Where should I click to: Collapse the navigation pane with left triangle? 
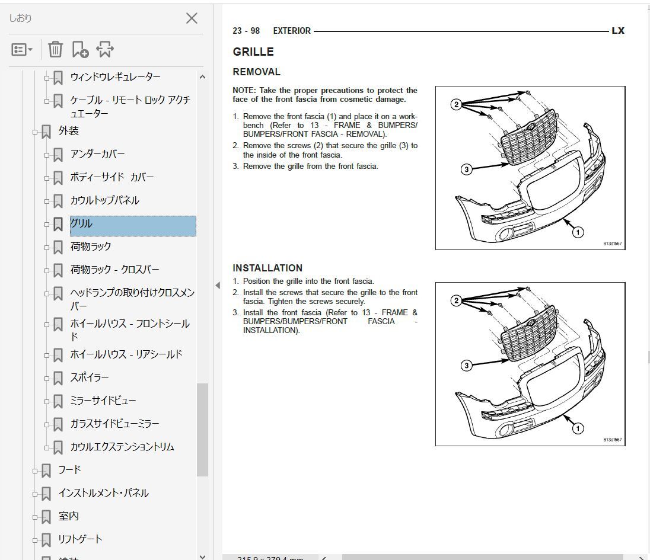218,285
